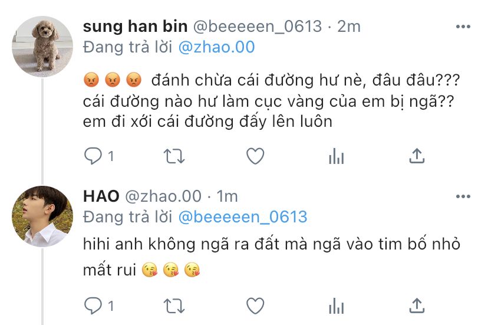Share HAO's tweet
Screen dimensions: 488x325
[417, 306]
